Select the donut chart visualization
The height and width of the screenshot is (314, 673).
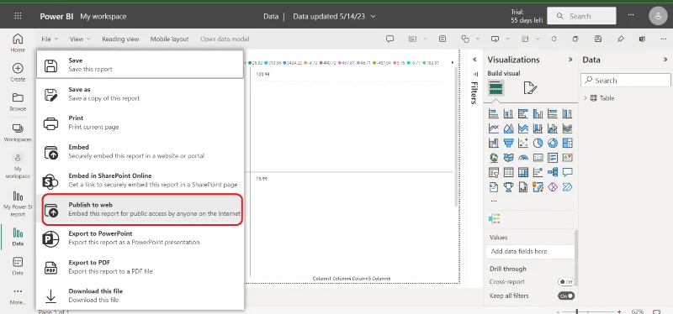click(x=553, y=143)
